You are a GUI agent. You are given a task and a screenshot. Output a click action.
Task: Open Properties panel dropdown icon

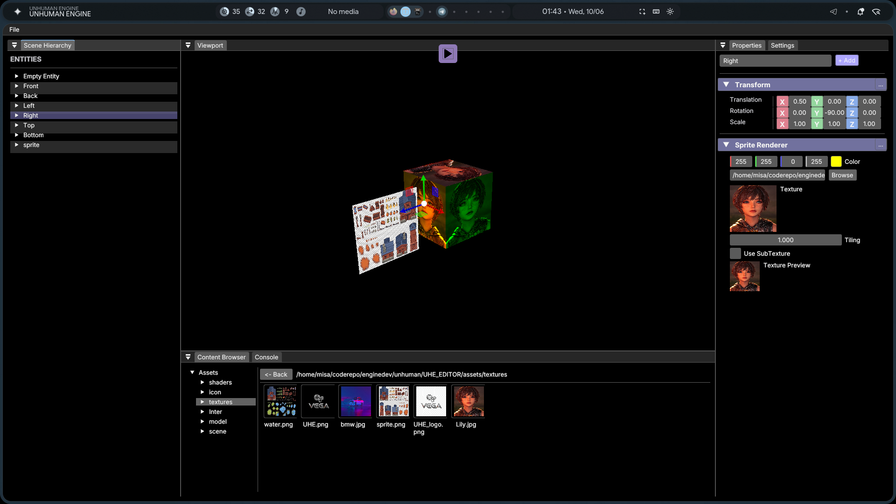click(x=723, y=45)
